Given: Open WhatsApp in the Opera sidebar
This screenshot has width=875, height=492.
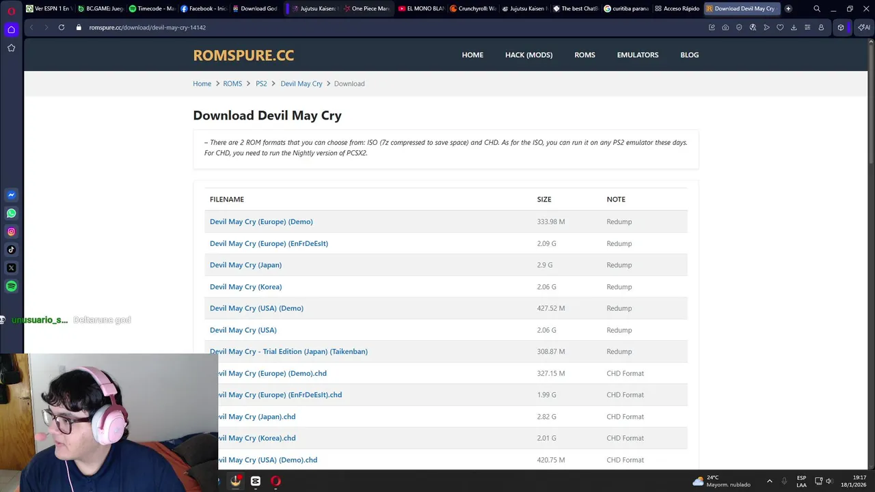Looking at the screenshot, I should [x=11, y=213].
